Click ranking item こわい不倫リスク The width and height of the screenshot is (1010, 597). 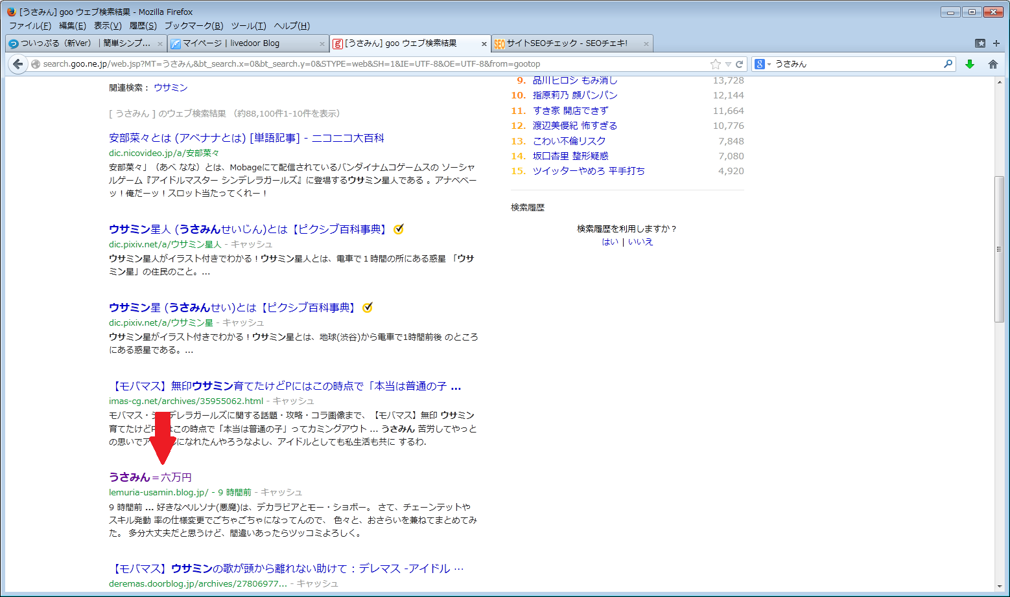pyautogui.click(x=569, y=141)
